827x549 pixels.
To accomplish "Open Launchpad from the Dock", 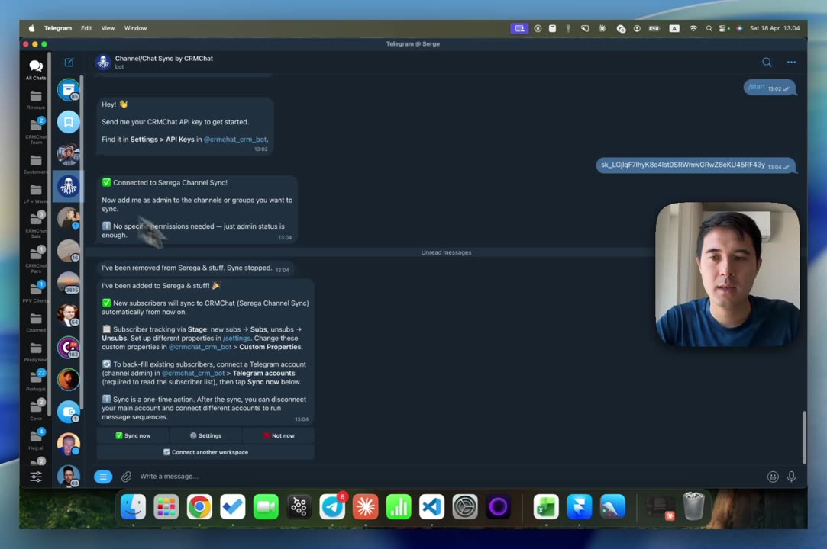I will coord(166,507).
